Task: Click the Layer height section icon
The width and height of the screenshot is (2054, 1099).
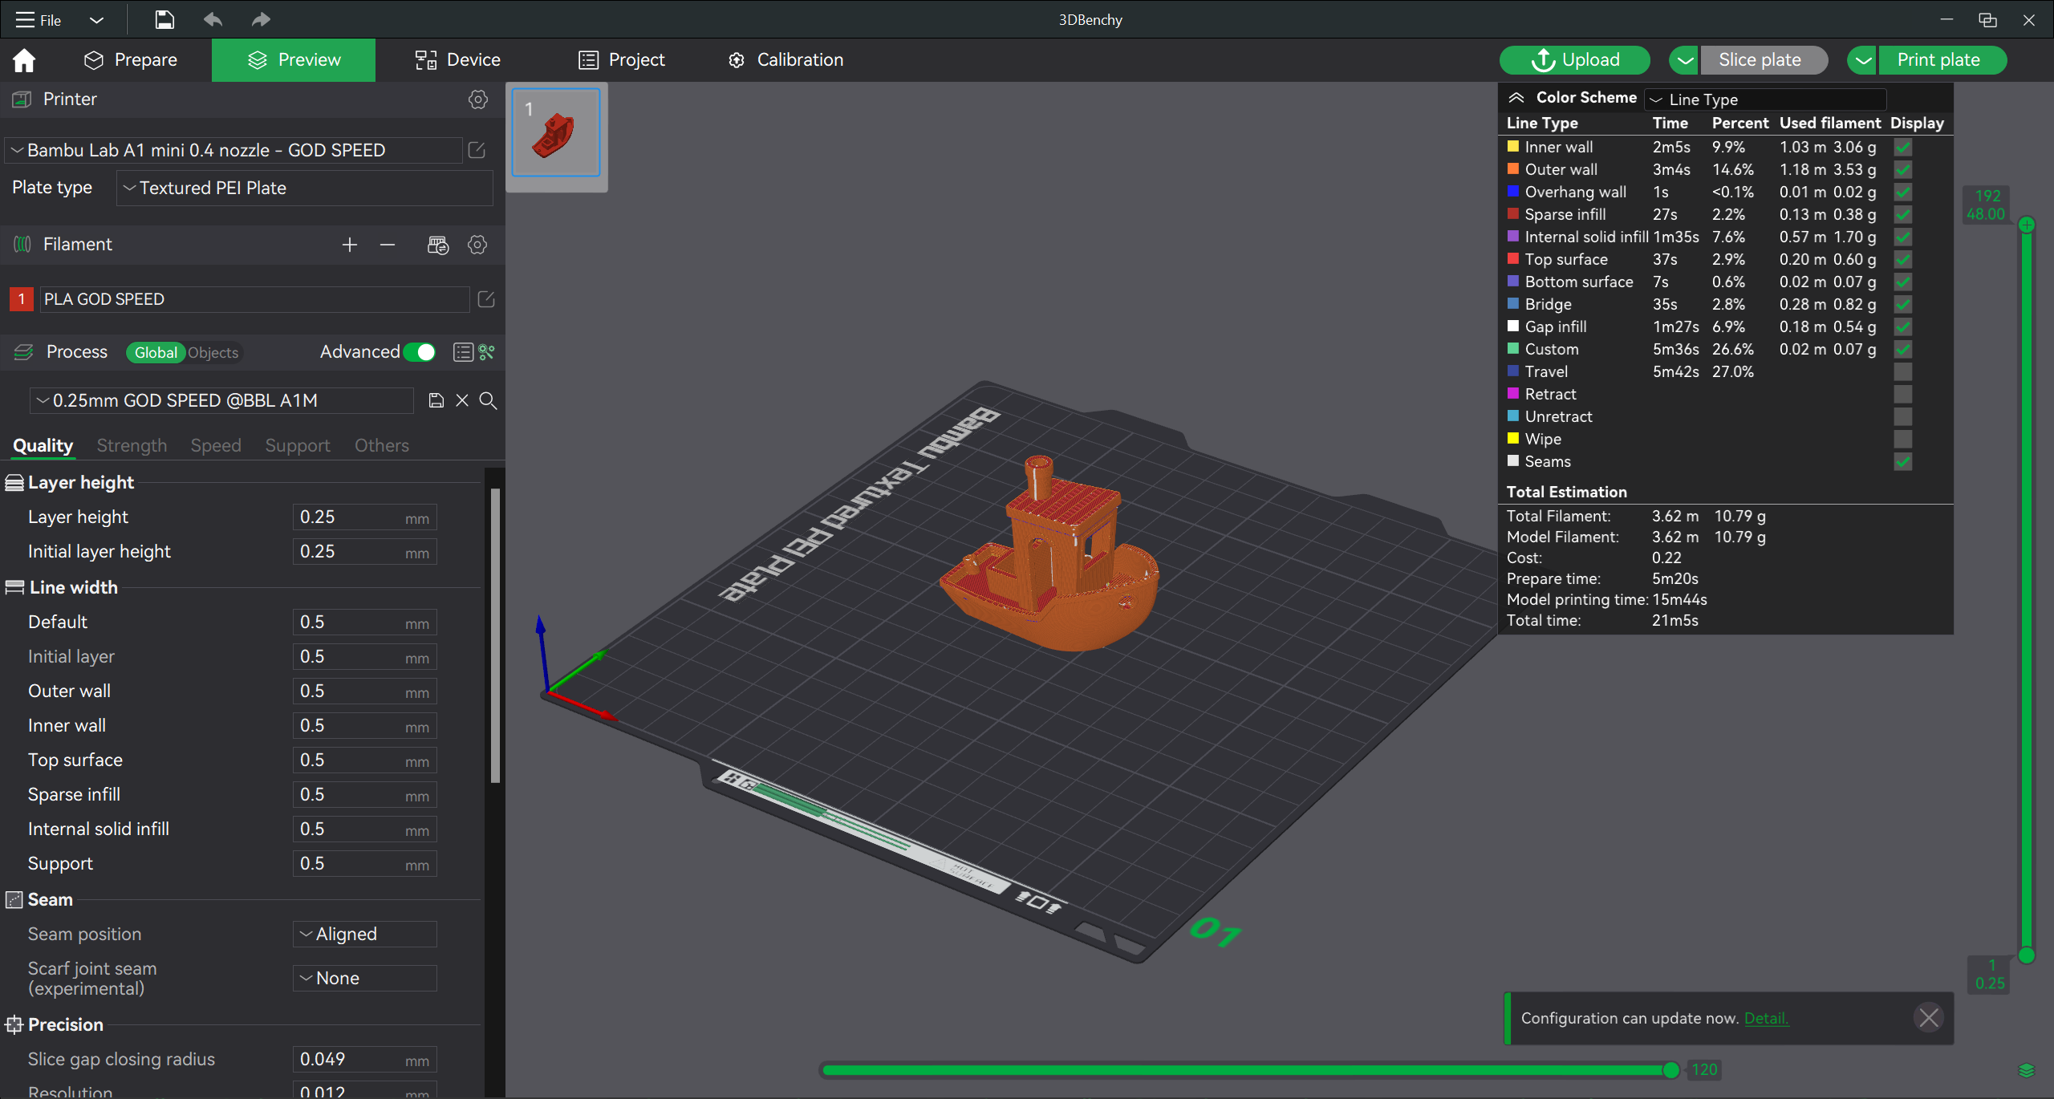Action: (14, 483)
